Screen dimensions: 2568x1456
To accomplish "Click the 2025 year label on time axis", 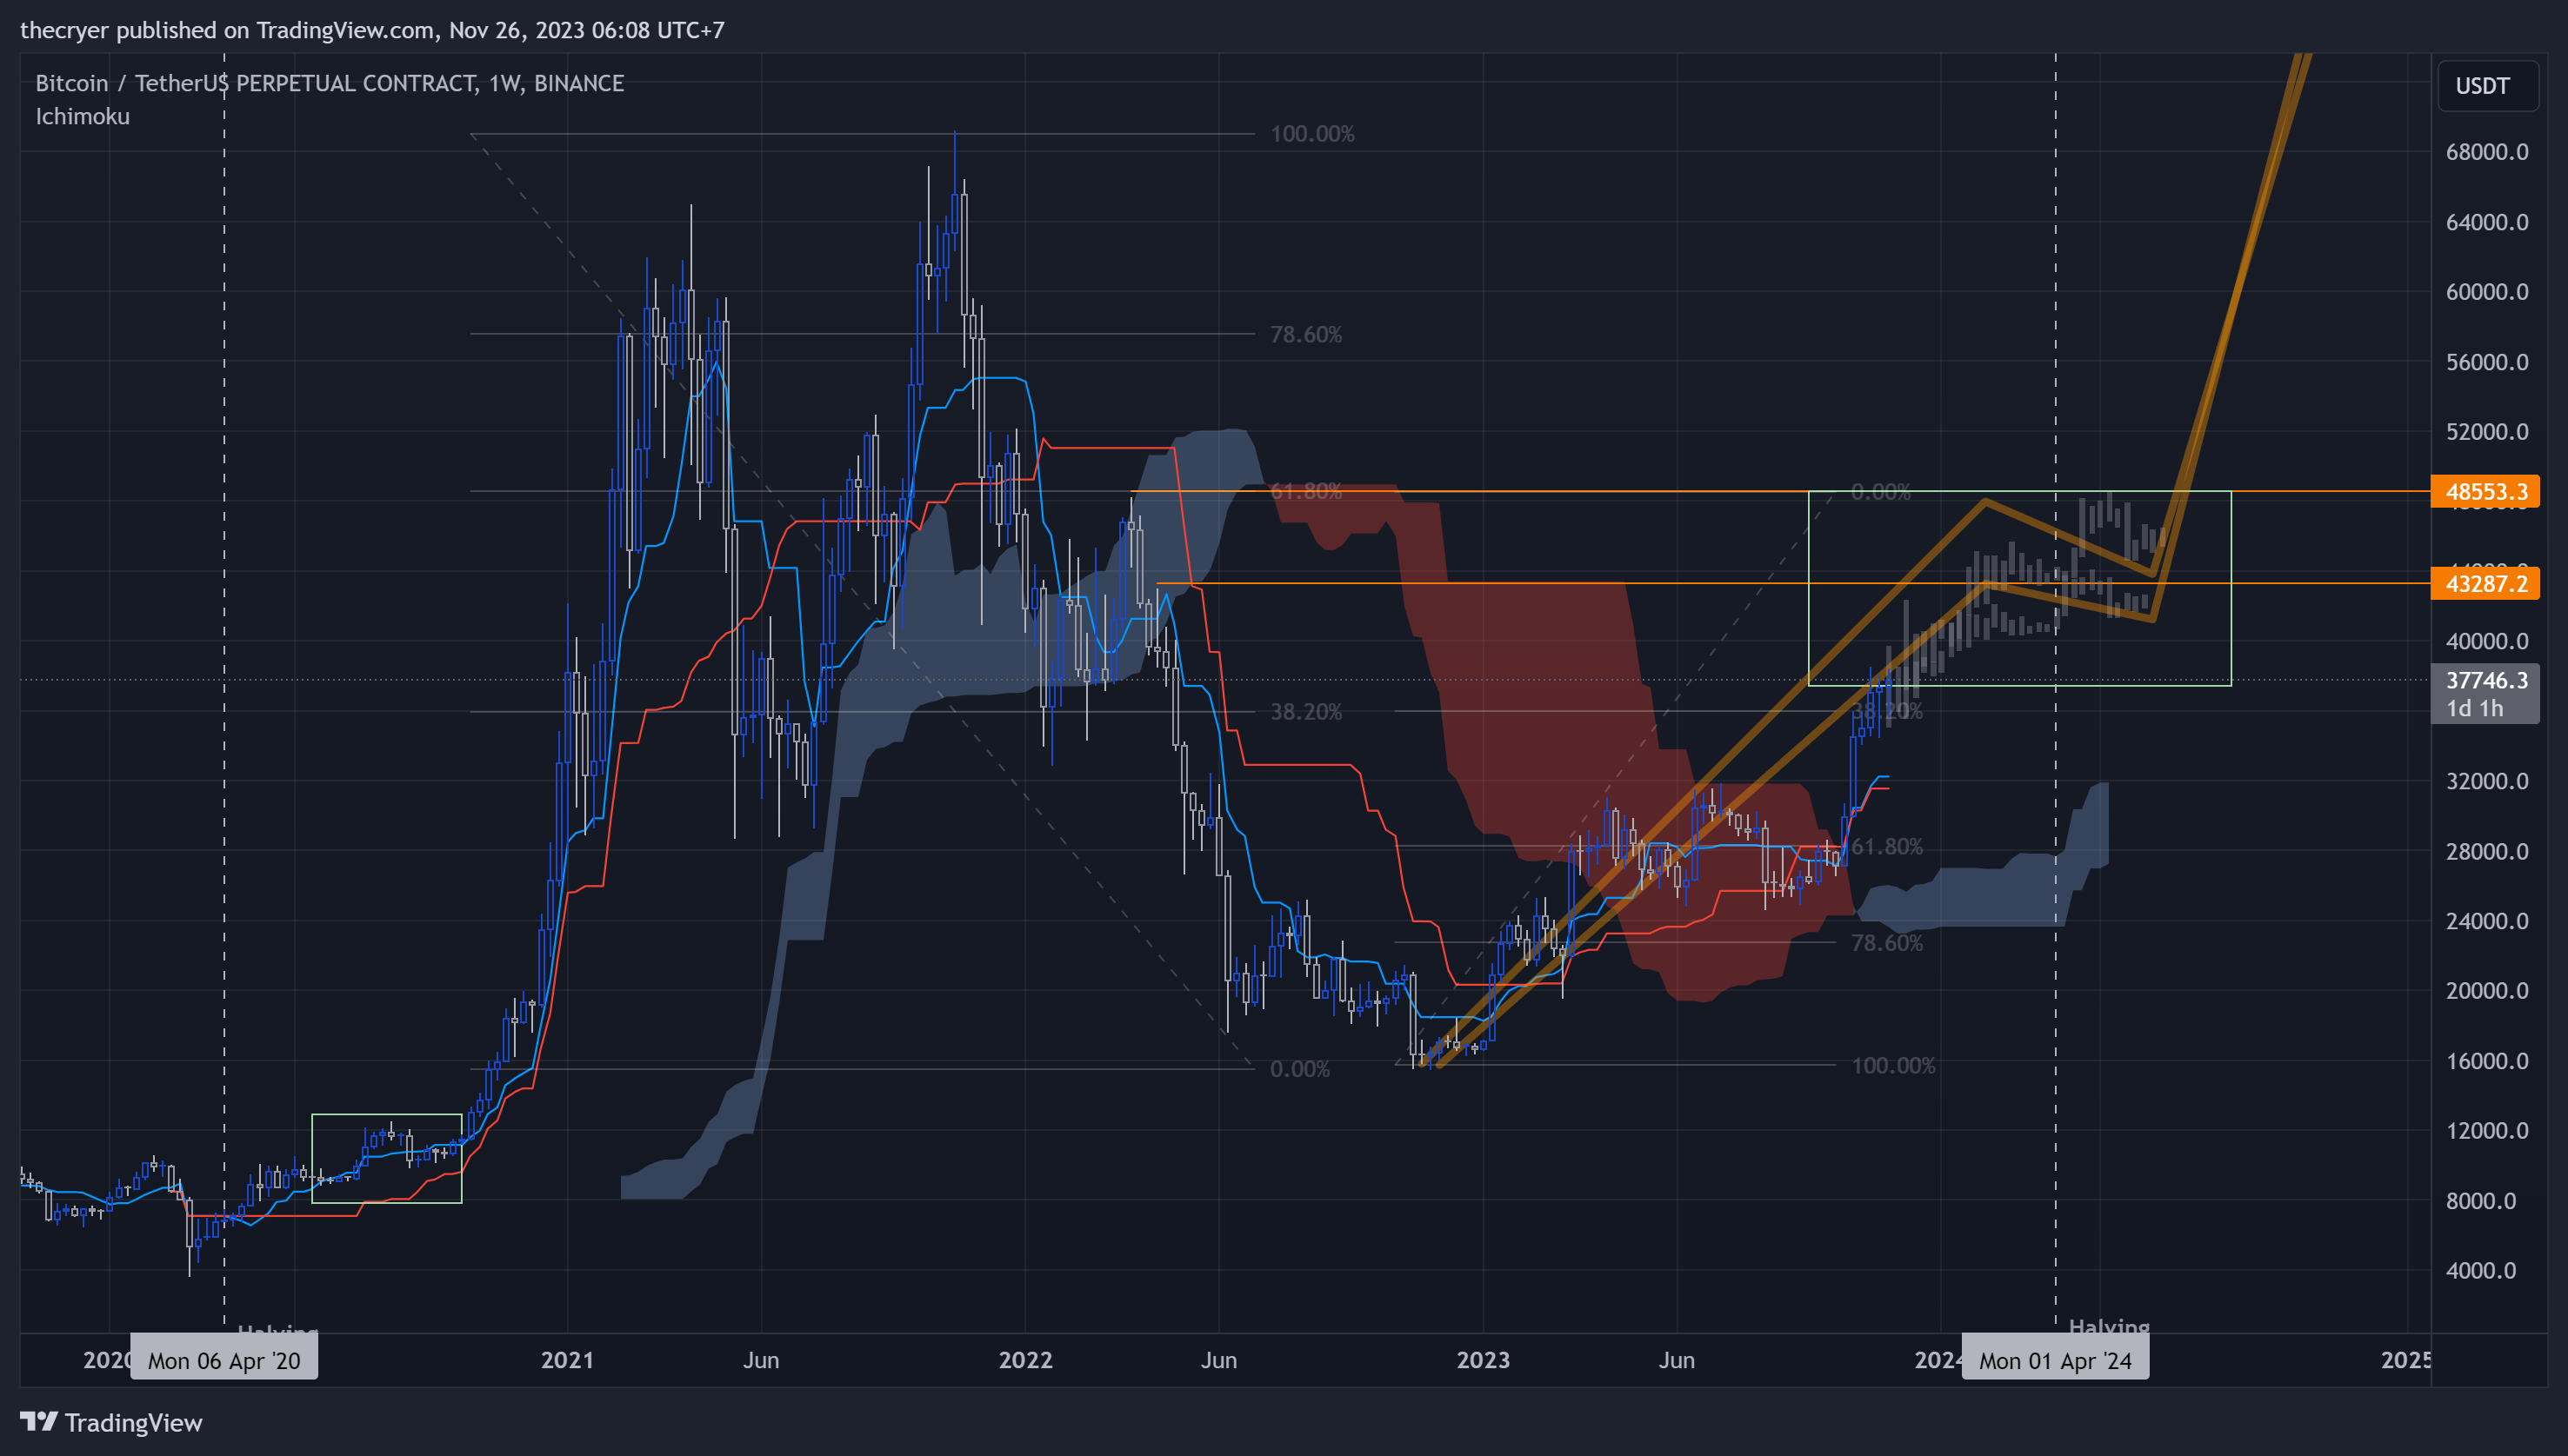I will pos(2406,1360).
